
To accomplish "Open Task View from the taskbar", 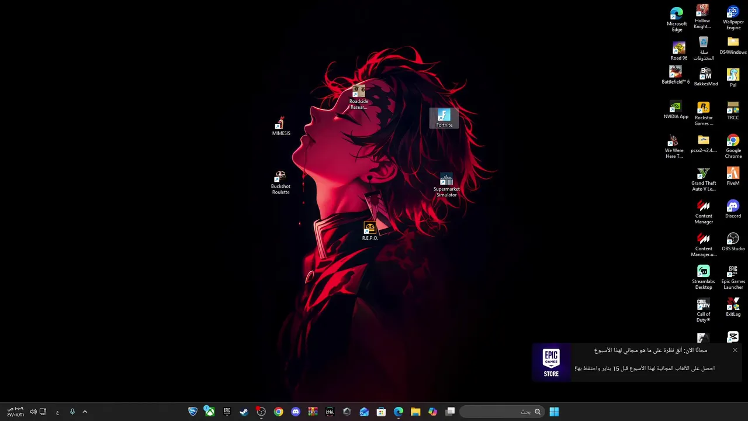I will point(450,412).
